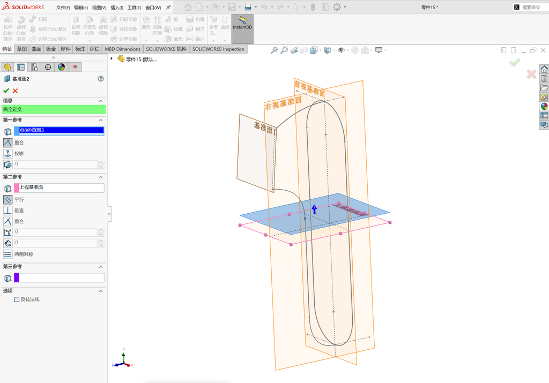Open Print dropdown arrow

[x=256, y=7]
